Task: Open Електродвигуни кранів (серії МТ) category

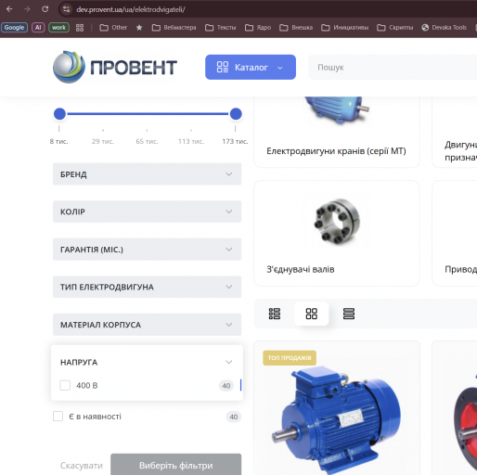Action: pos(336,151)
